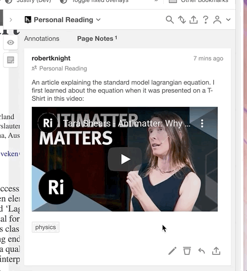Play the Tara Shears Antimatter video
The image size is (247, 271).
(125, 159)
